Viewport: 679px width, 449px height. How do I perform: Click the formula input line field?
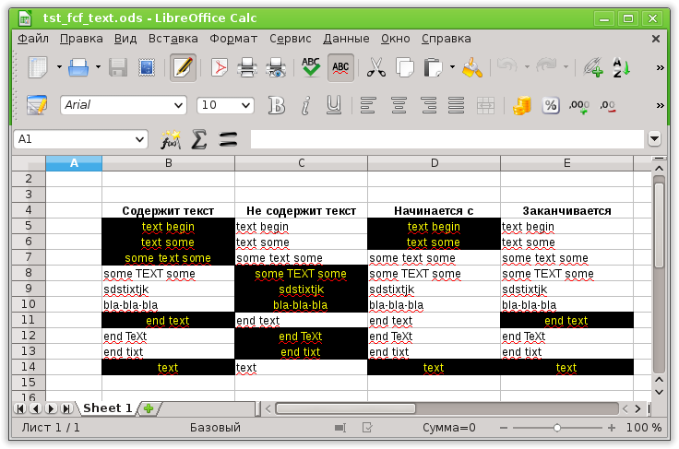pyautogui.click(x=447, y=139)
